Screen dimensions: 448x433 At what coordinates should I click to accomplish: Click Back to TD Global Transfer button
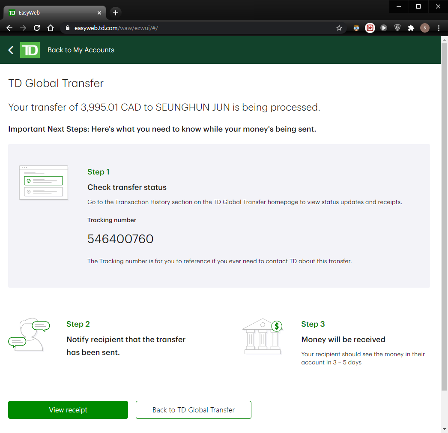coord(194,410)
